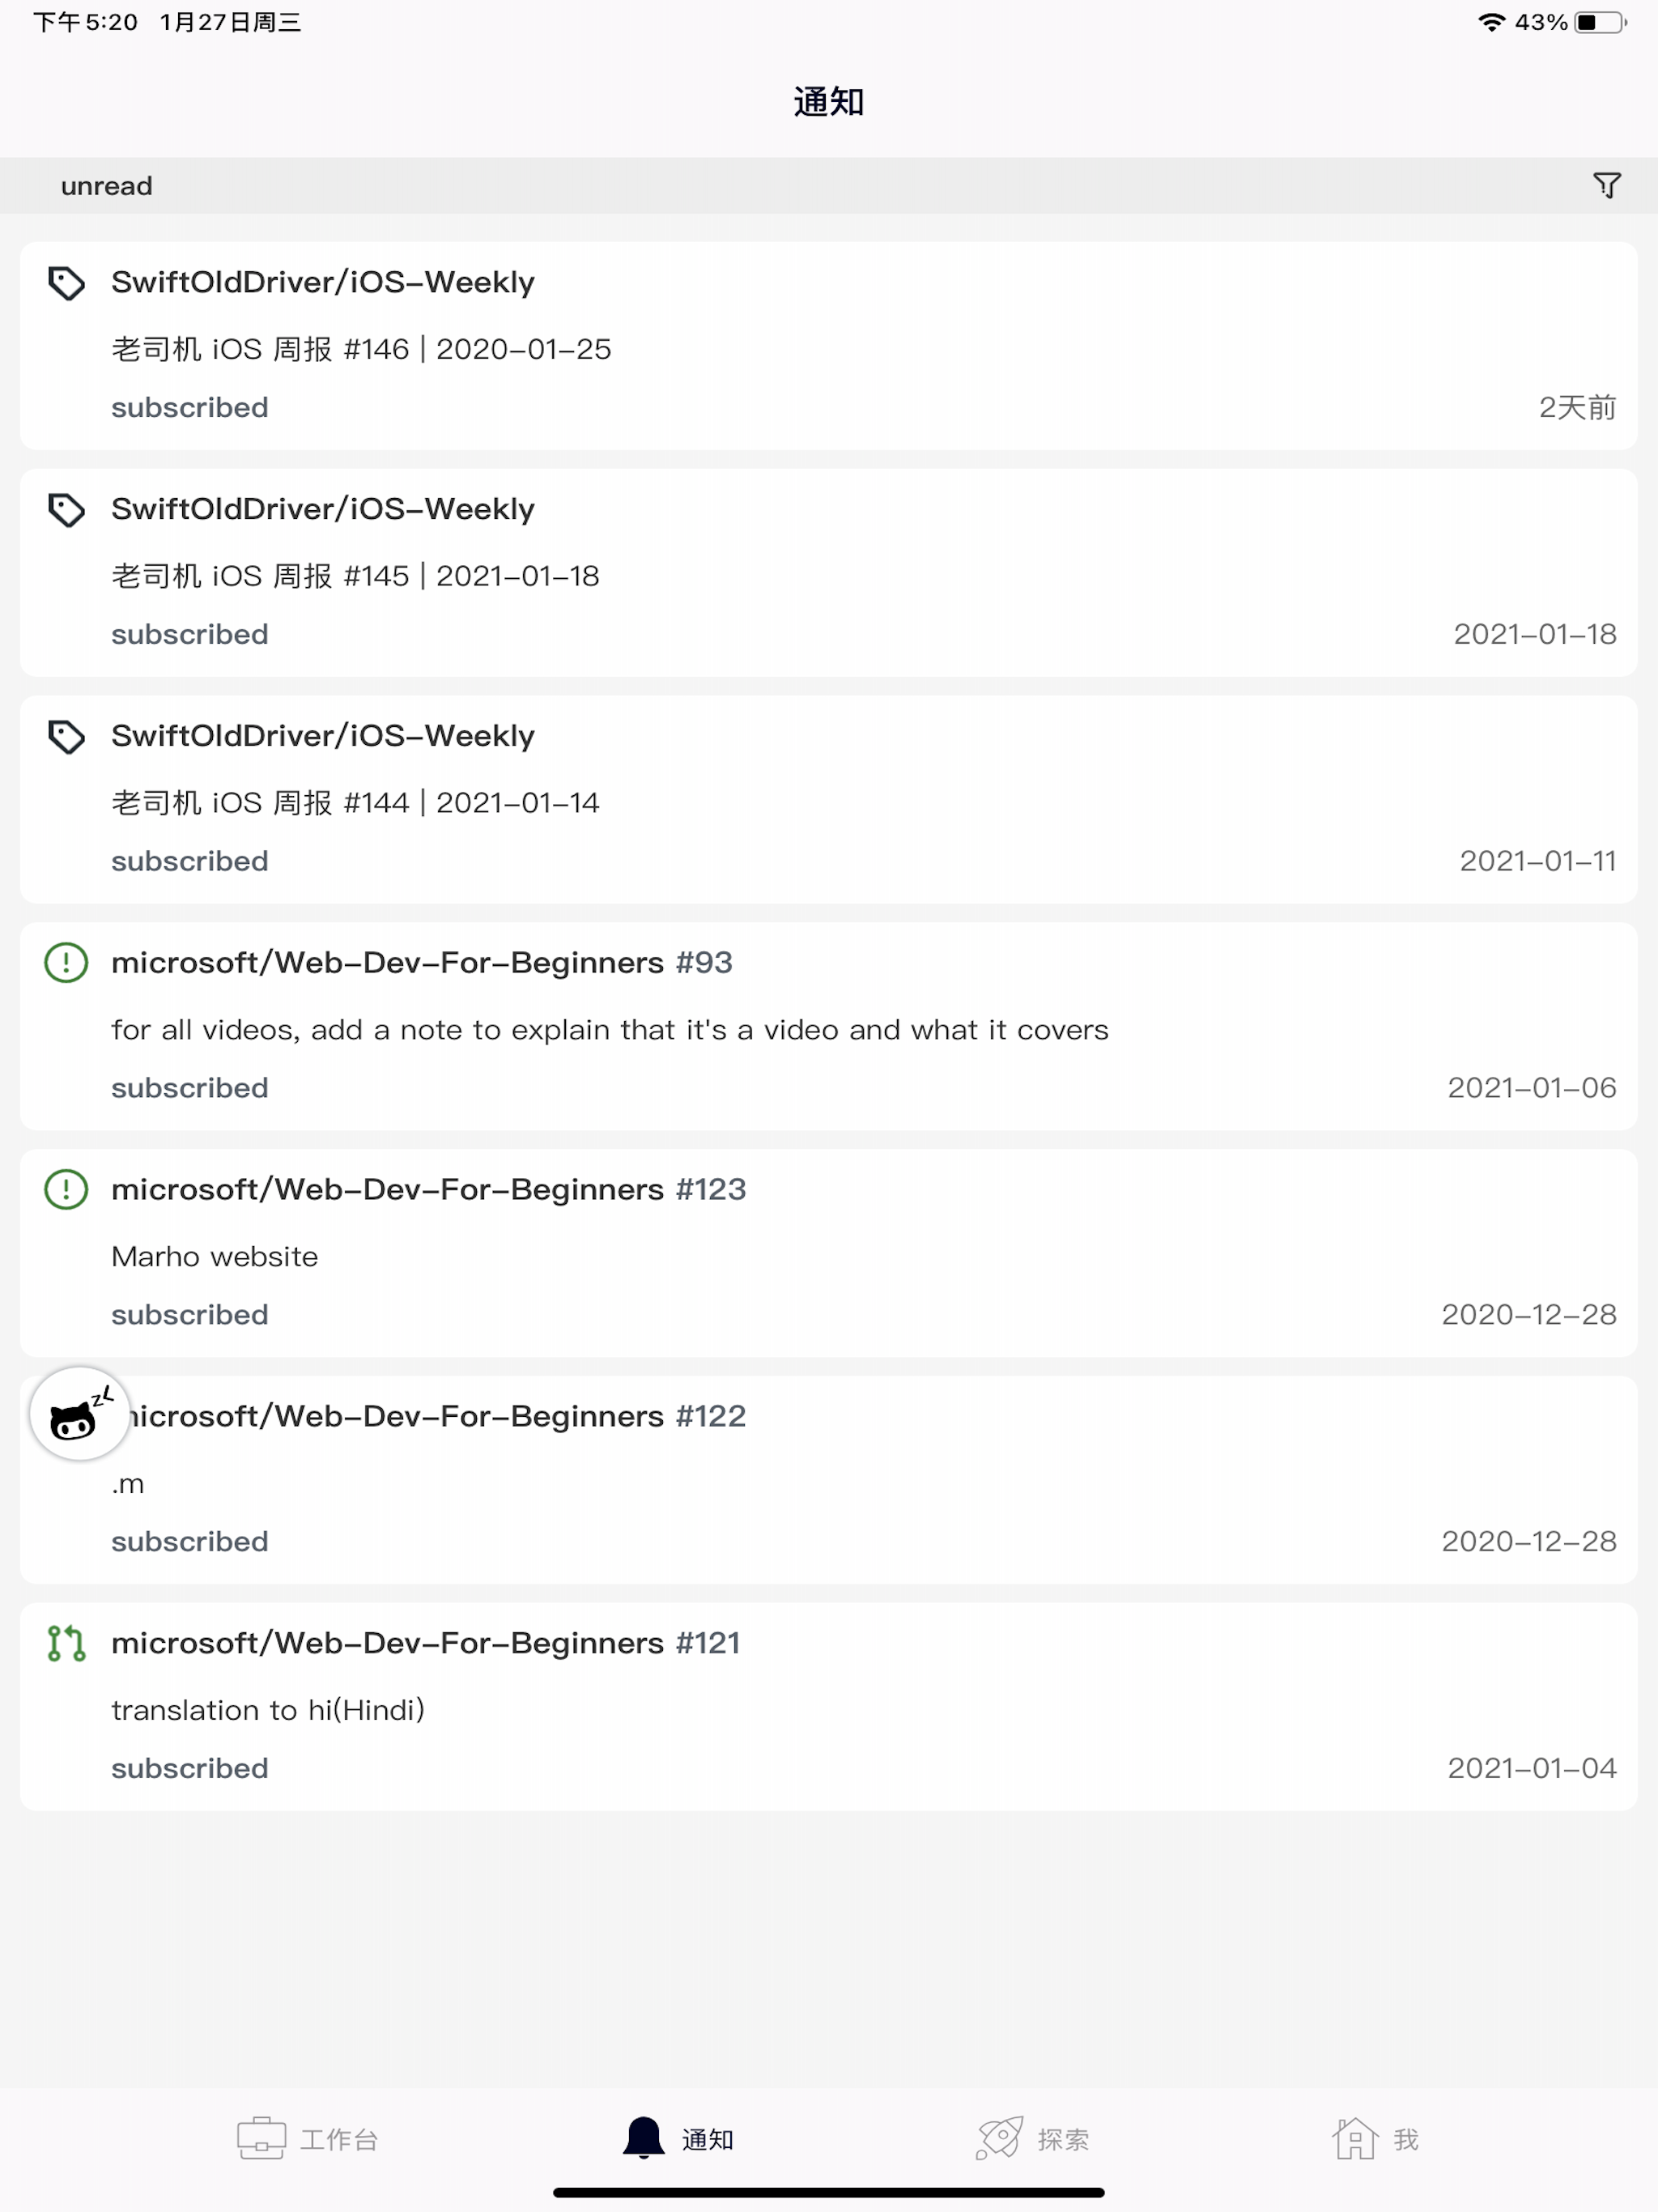The height and width of the screenshot is (2212, 1658).
Task: Tap the unread filter label
Action: tap(106, 185)
